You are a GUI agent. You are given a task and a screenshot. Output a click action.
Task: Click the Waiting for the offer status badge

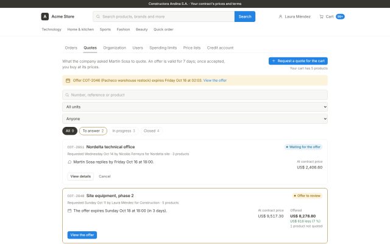click(x=303, y=147)
